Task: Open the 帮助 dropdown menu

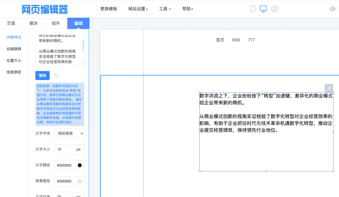Action: [188, 9]
